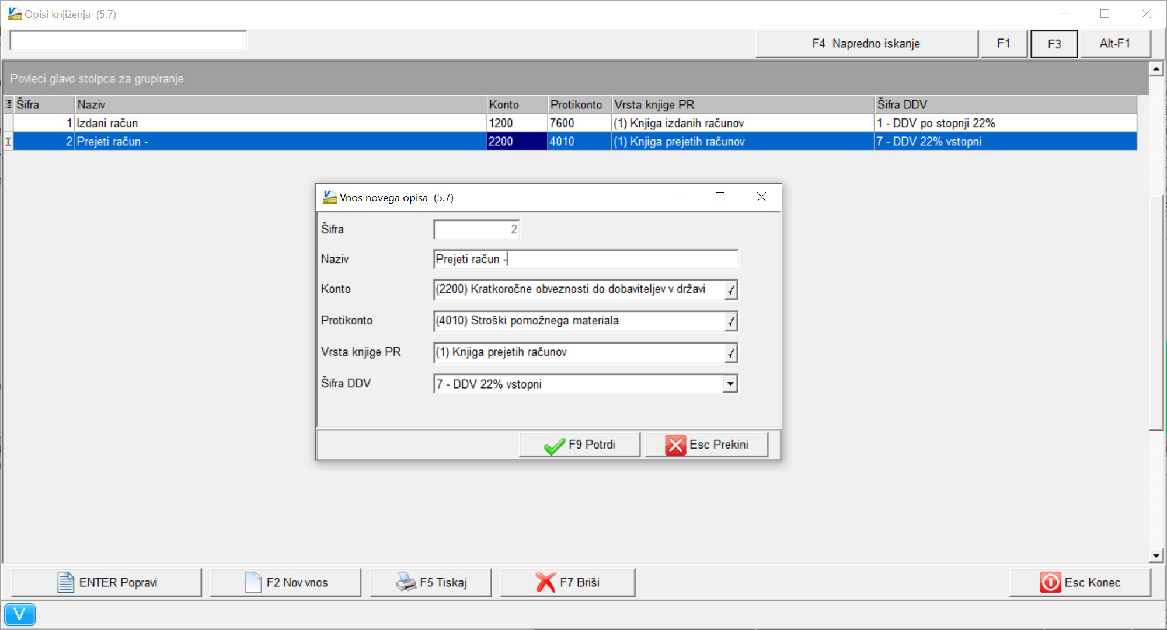Click the red X icon on Esc Prekini
Screen dimensions: 1167x630
[675, 445]
